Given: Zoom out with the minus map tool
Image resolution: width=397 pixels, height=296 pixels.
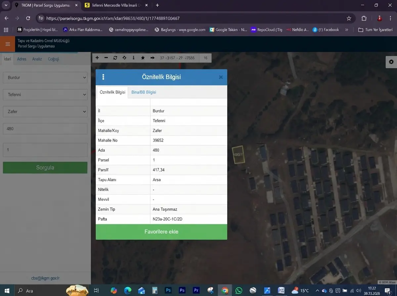Looking at the screenshot, I should (106, 58).
